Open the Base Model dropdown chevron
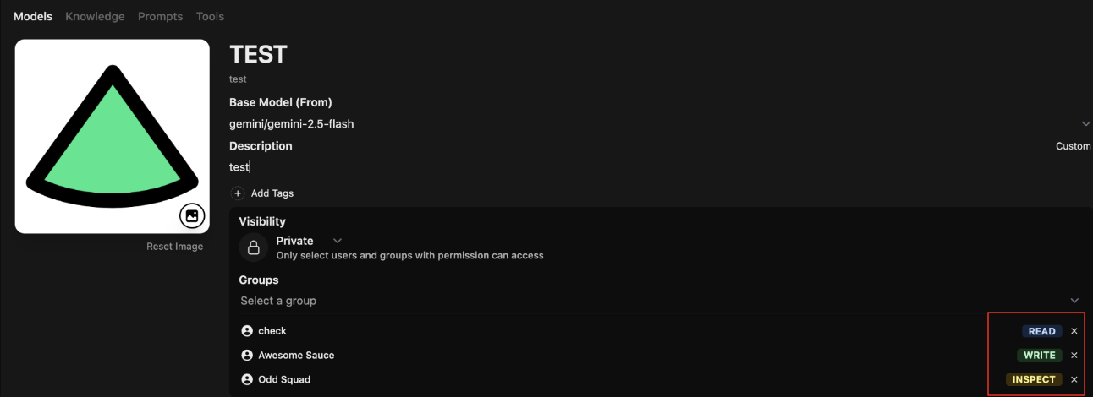Image resolution: width=1093 pixels, height=397 pixels. [x=1085, y=124]
